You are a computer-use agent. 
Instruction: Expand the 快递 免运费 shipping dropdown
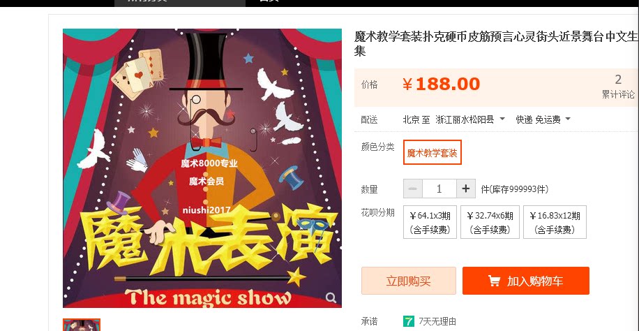[543, 119]
